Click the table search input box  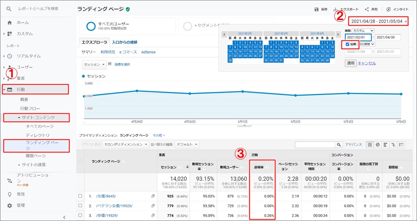coord(315,145)
